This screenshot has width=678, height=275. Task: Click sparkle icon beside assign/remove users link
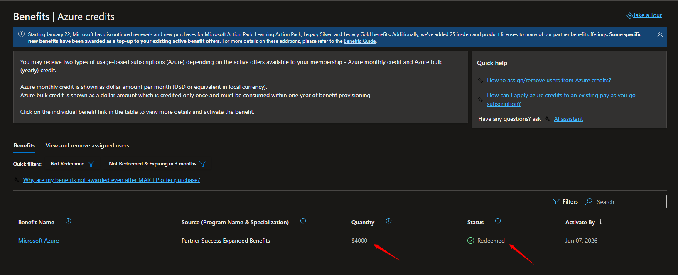tap(480, 80)
